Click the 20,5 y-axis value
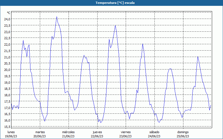 (x=7, y=63)
